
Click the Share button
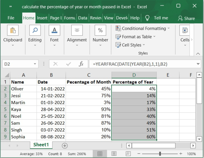pos(186,18)
